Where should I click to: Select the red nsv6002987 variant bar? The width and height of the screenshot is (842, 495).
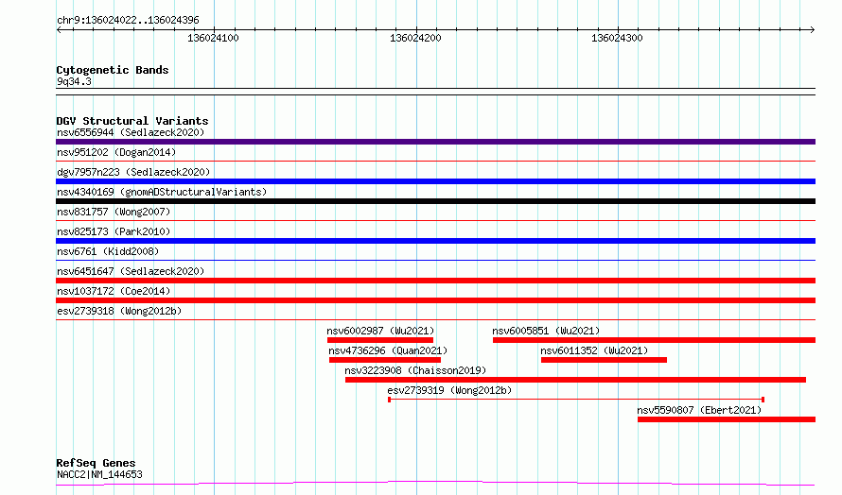coord(380,340)
